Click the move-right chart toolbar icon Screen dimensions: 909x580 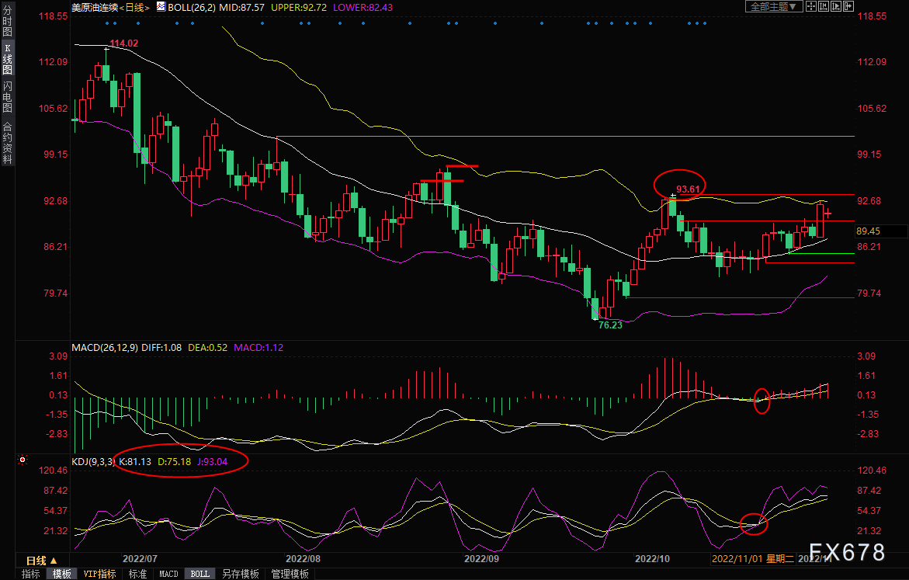click(848, 6)
